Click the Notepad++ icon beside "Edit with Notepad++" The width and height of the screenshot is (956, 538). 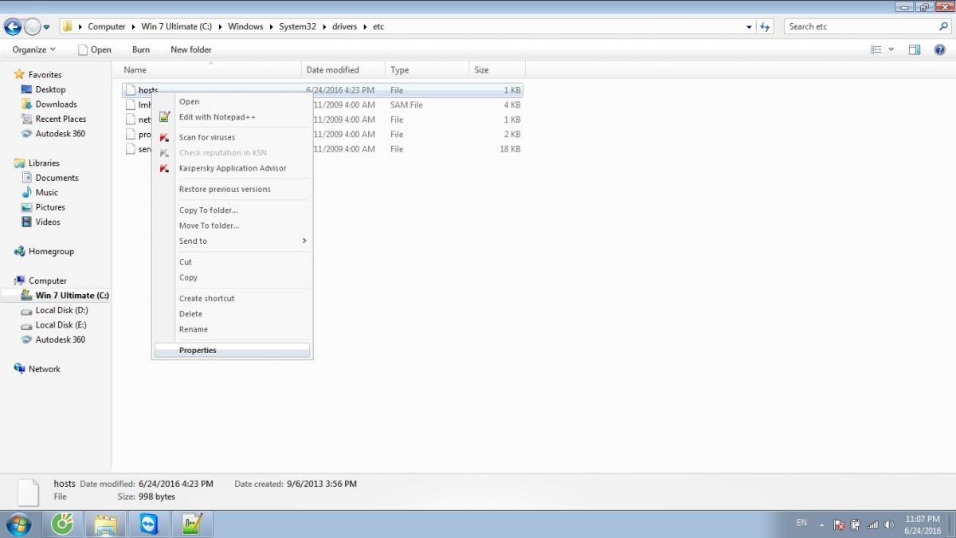tap(164, 117)
